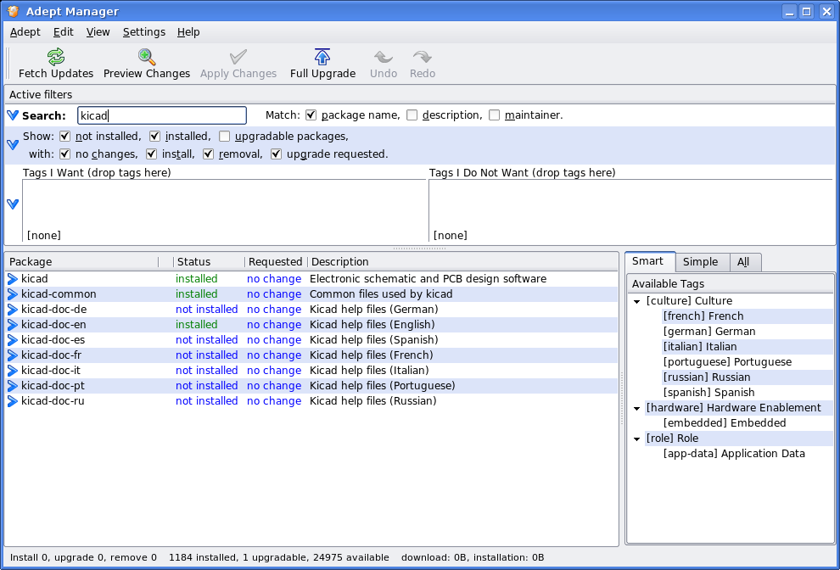
Task: Click inside the kicad search field
Action: click(161, 115)
